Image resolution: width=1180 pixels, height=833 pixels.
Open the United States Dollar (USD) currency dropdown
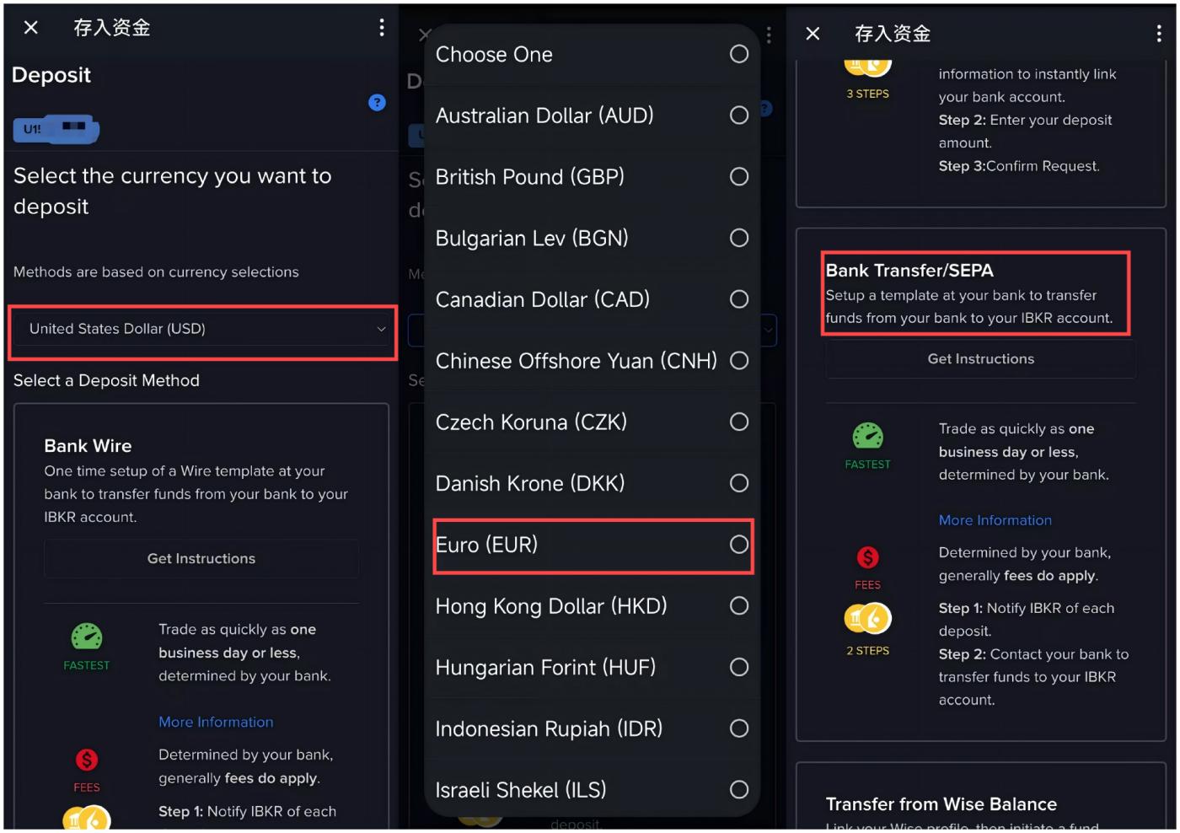[202, 329]
